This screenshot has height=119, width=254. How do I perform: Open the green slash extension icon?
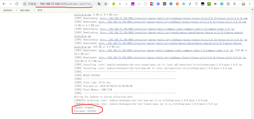point(190,4)
